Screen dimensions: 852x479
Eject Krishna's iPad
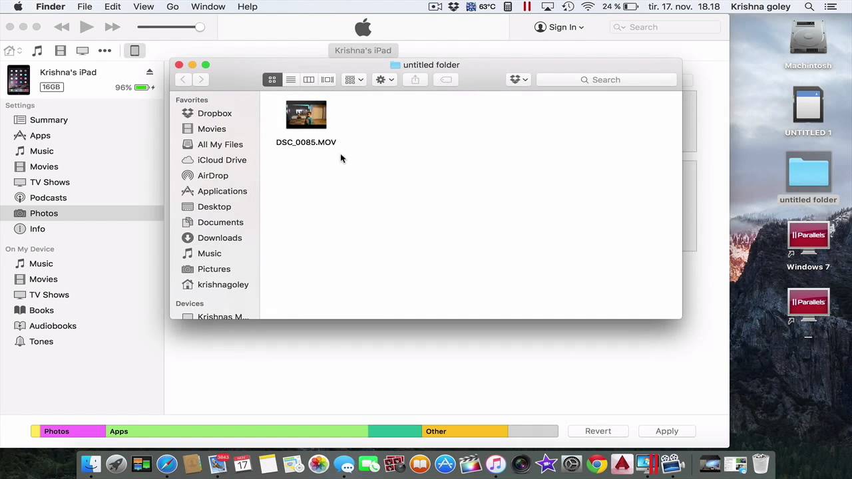click(150, 72)
